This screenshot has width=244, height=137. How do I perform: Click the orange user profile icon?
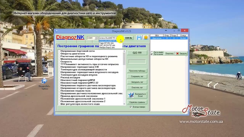(x=146, y=38)
